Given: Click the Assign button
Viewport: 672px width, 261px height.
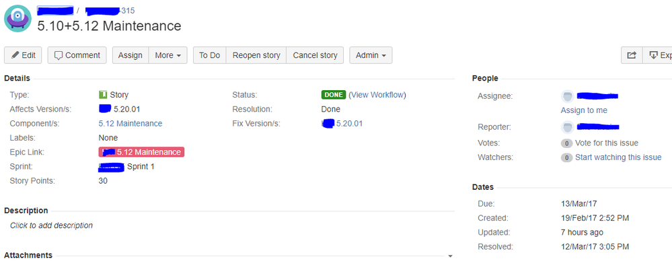Looking at the screenshot, I should click(x=130, y=55).
